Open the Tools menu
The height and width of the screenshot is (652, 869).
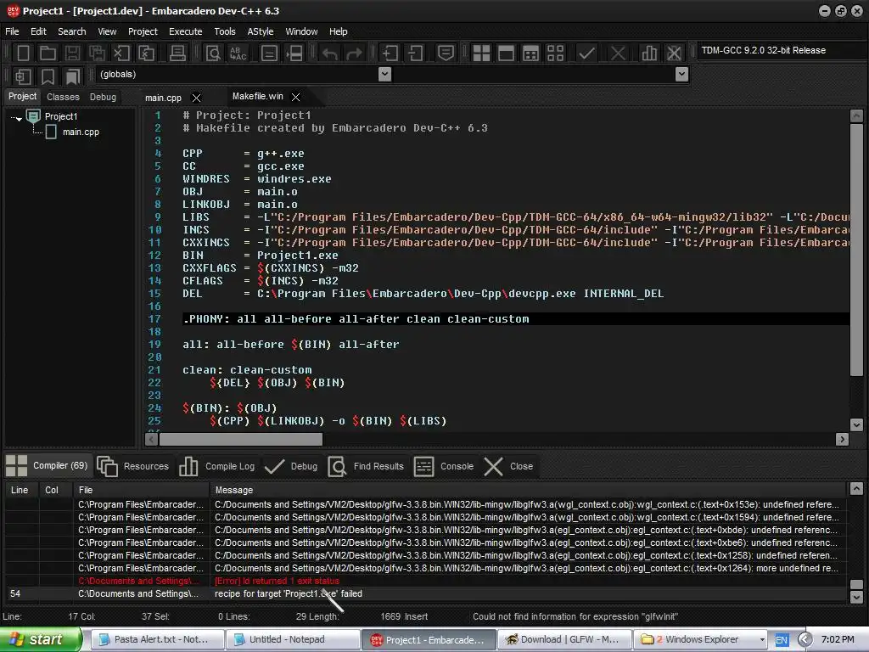click(224, 31)
